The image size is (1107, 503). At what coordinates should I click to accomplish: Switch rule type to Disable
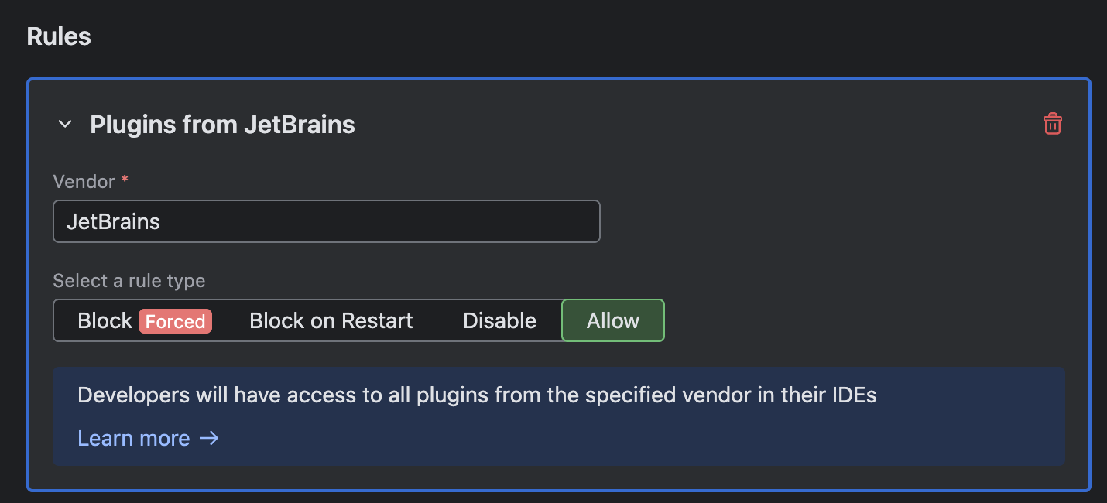(499, 320)
